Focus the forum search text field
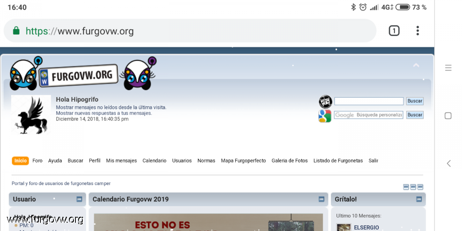Viewport: 462px width, 231px height. (x=369, y=101)
